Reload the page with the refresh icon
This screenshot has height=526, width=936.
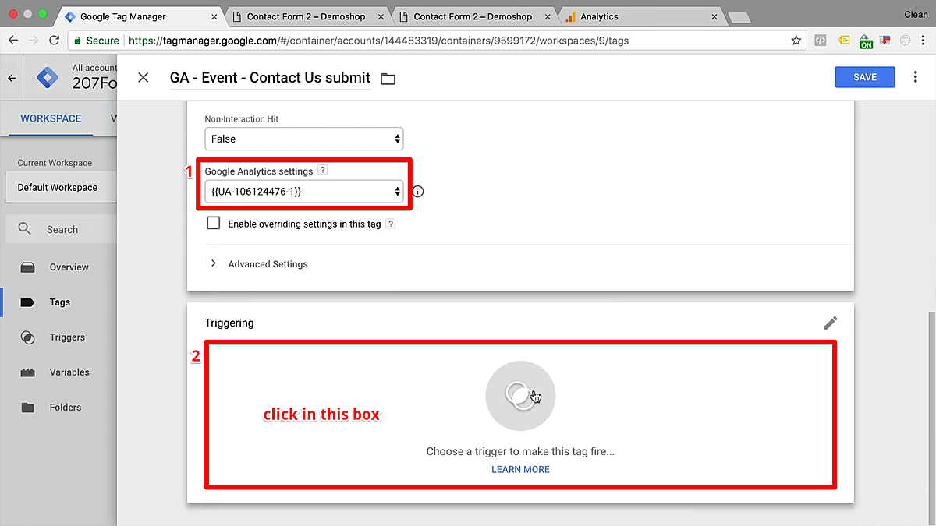pyautogui.click(x=54, y=41)
